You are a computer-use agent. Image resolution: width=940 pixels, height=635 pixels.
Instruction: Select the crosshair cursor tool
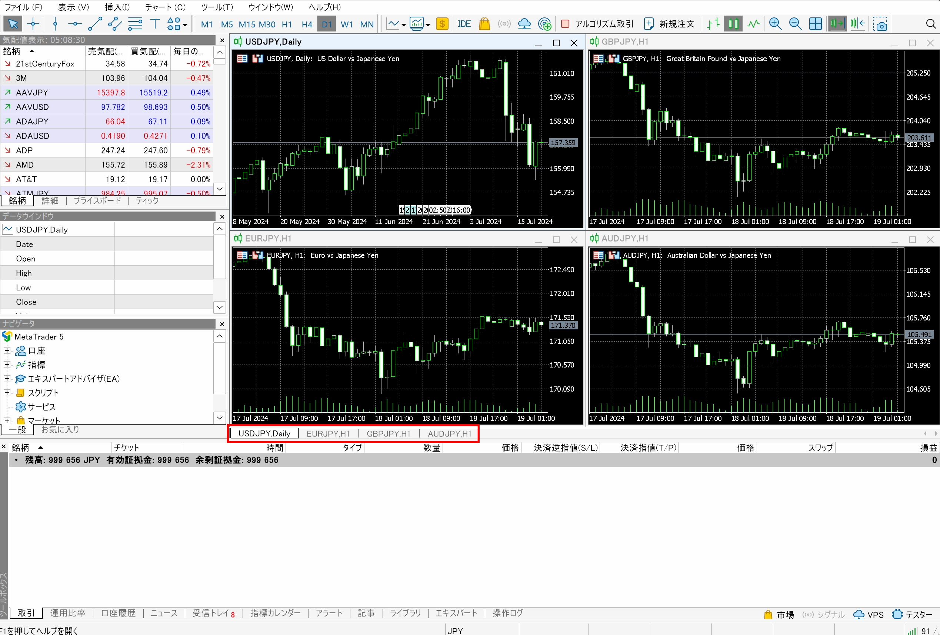pos(33,24)
